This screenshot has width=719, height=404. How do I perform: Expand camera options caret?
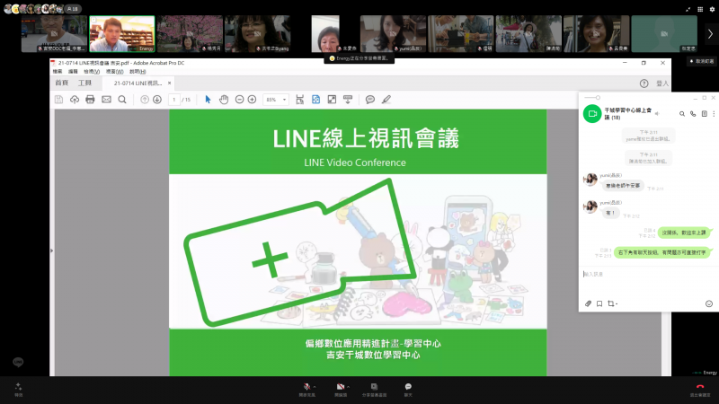point(349,387)
